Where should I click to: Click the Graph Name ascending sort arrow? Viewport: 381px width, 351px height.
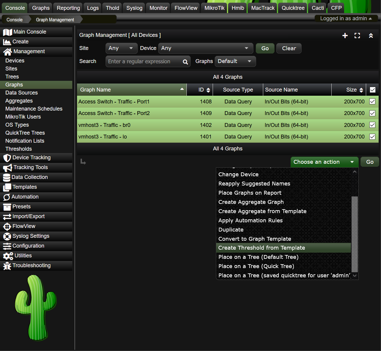(x=182, y=89)
